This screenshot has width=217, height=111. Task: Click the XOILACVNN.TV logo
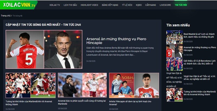tap(19, 5)
